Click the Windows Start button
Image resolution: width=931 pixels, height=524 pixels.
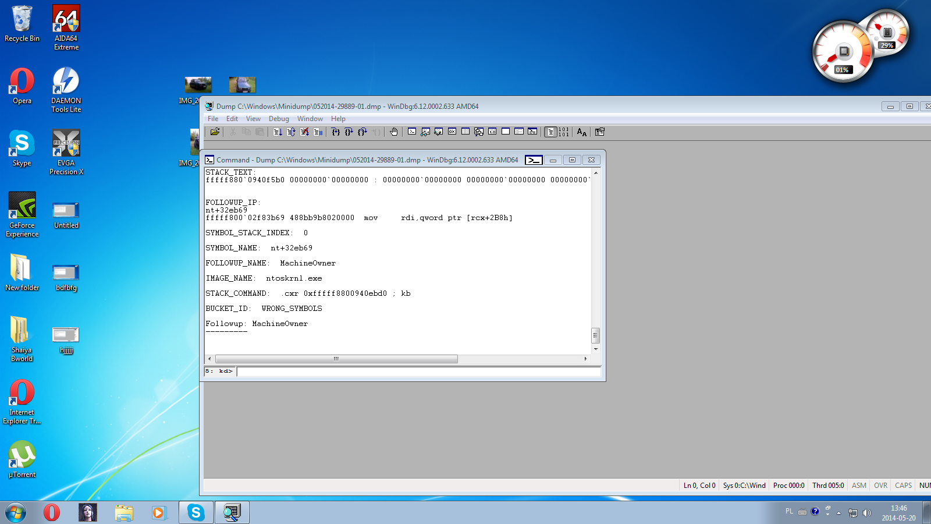(16, 512)
